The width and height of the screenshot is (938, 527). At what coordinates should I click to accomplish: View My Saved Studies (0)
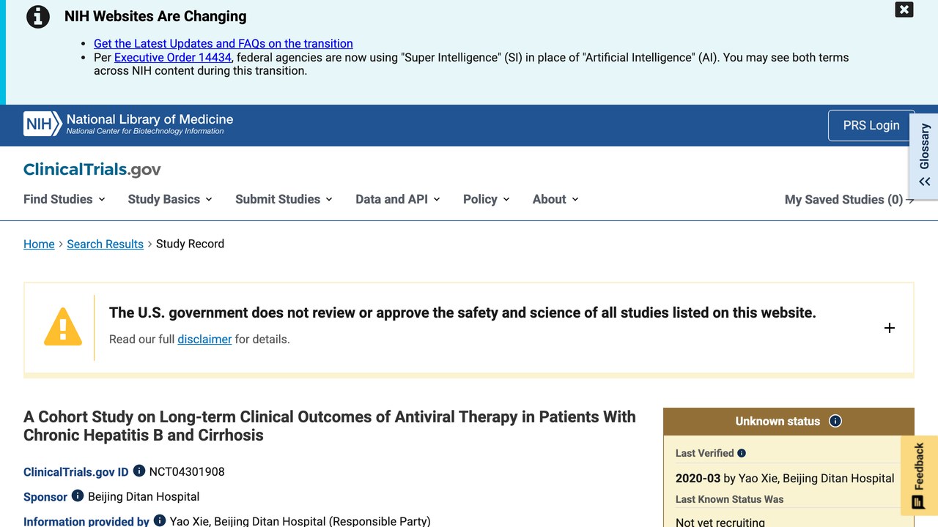(x=849, y=200)
